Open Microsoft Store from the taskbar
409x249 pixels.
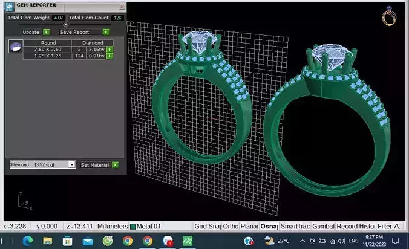tap(68, 241)
